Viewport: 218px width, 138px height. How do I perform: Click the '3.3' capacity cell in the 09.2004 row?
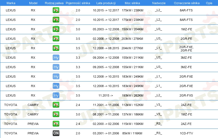click(x=78, y=58)
